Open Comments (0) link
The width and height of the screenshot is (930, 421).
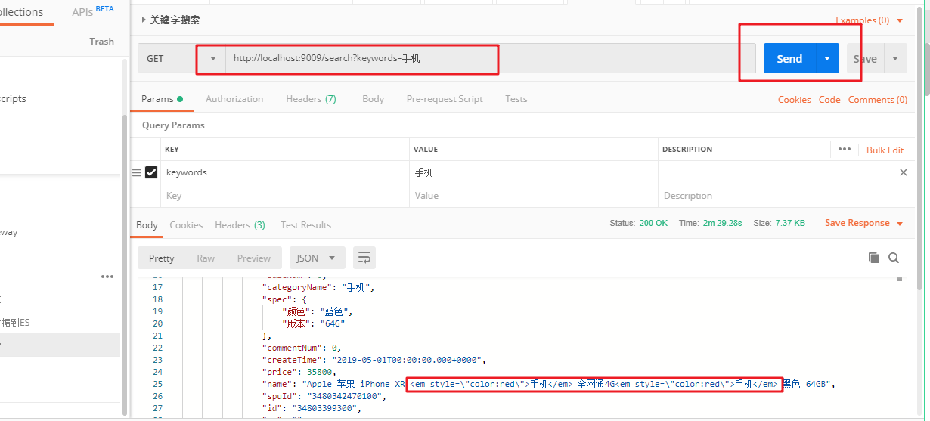[x=878, y=100]
